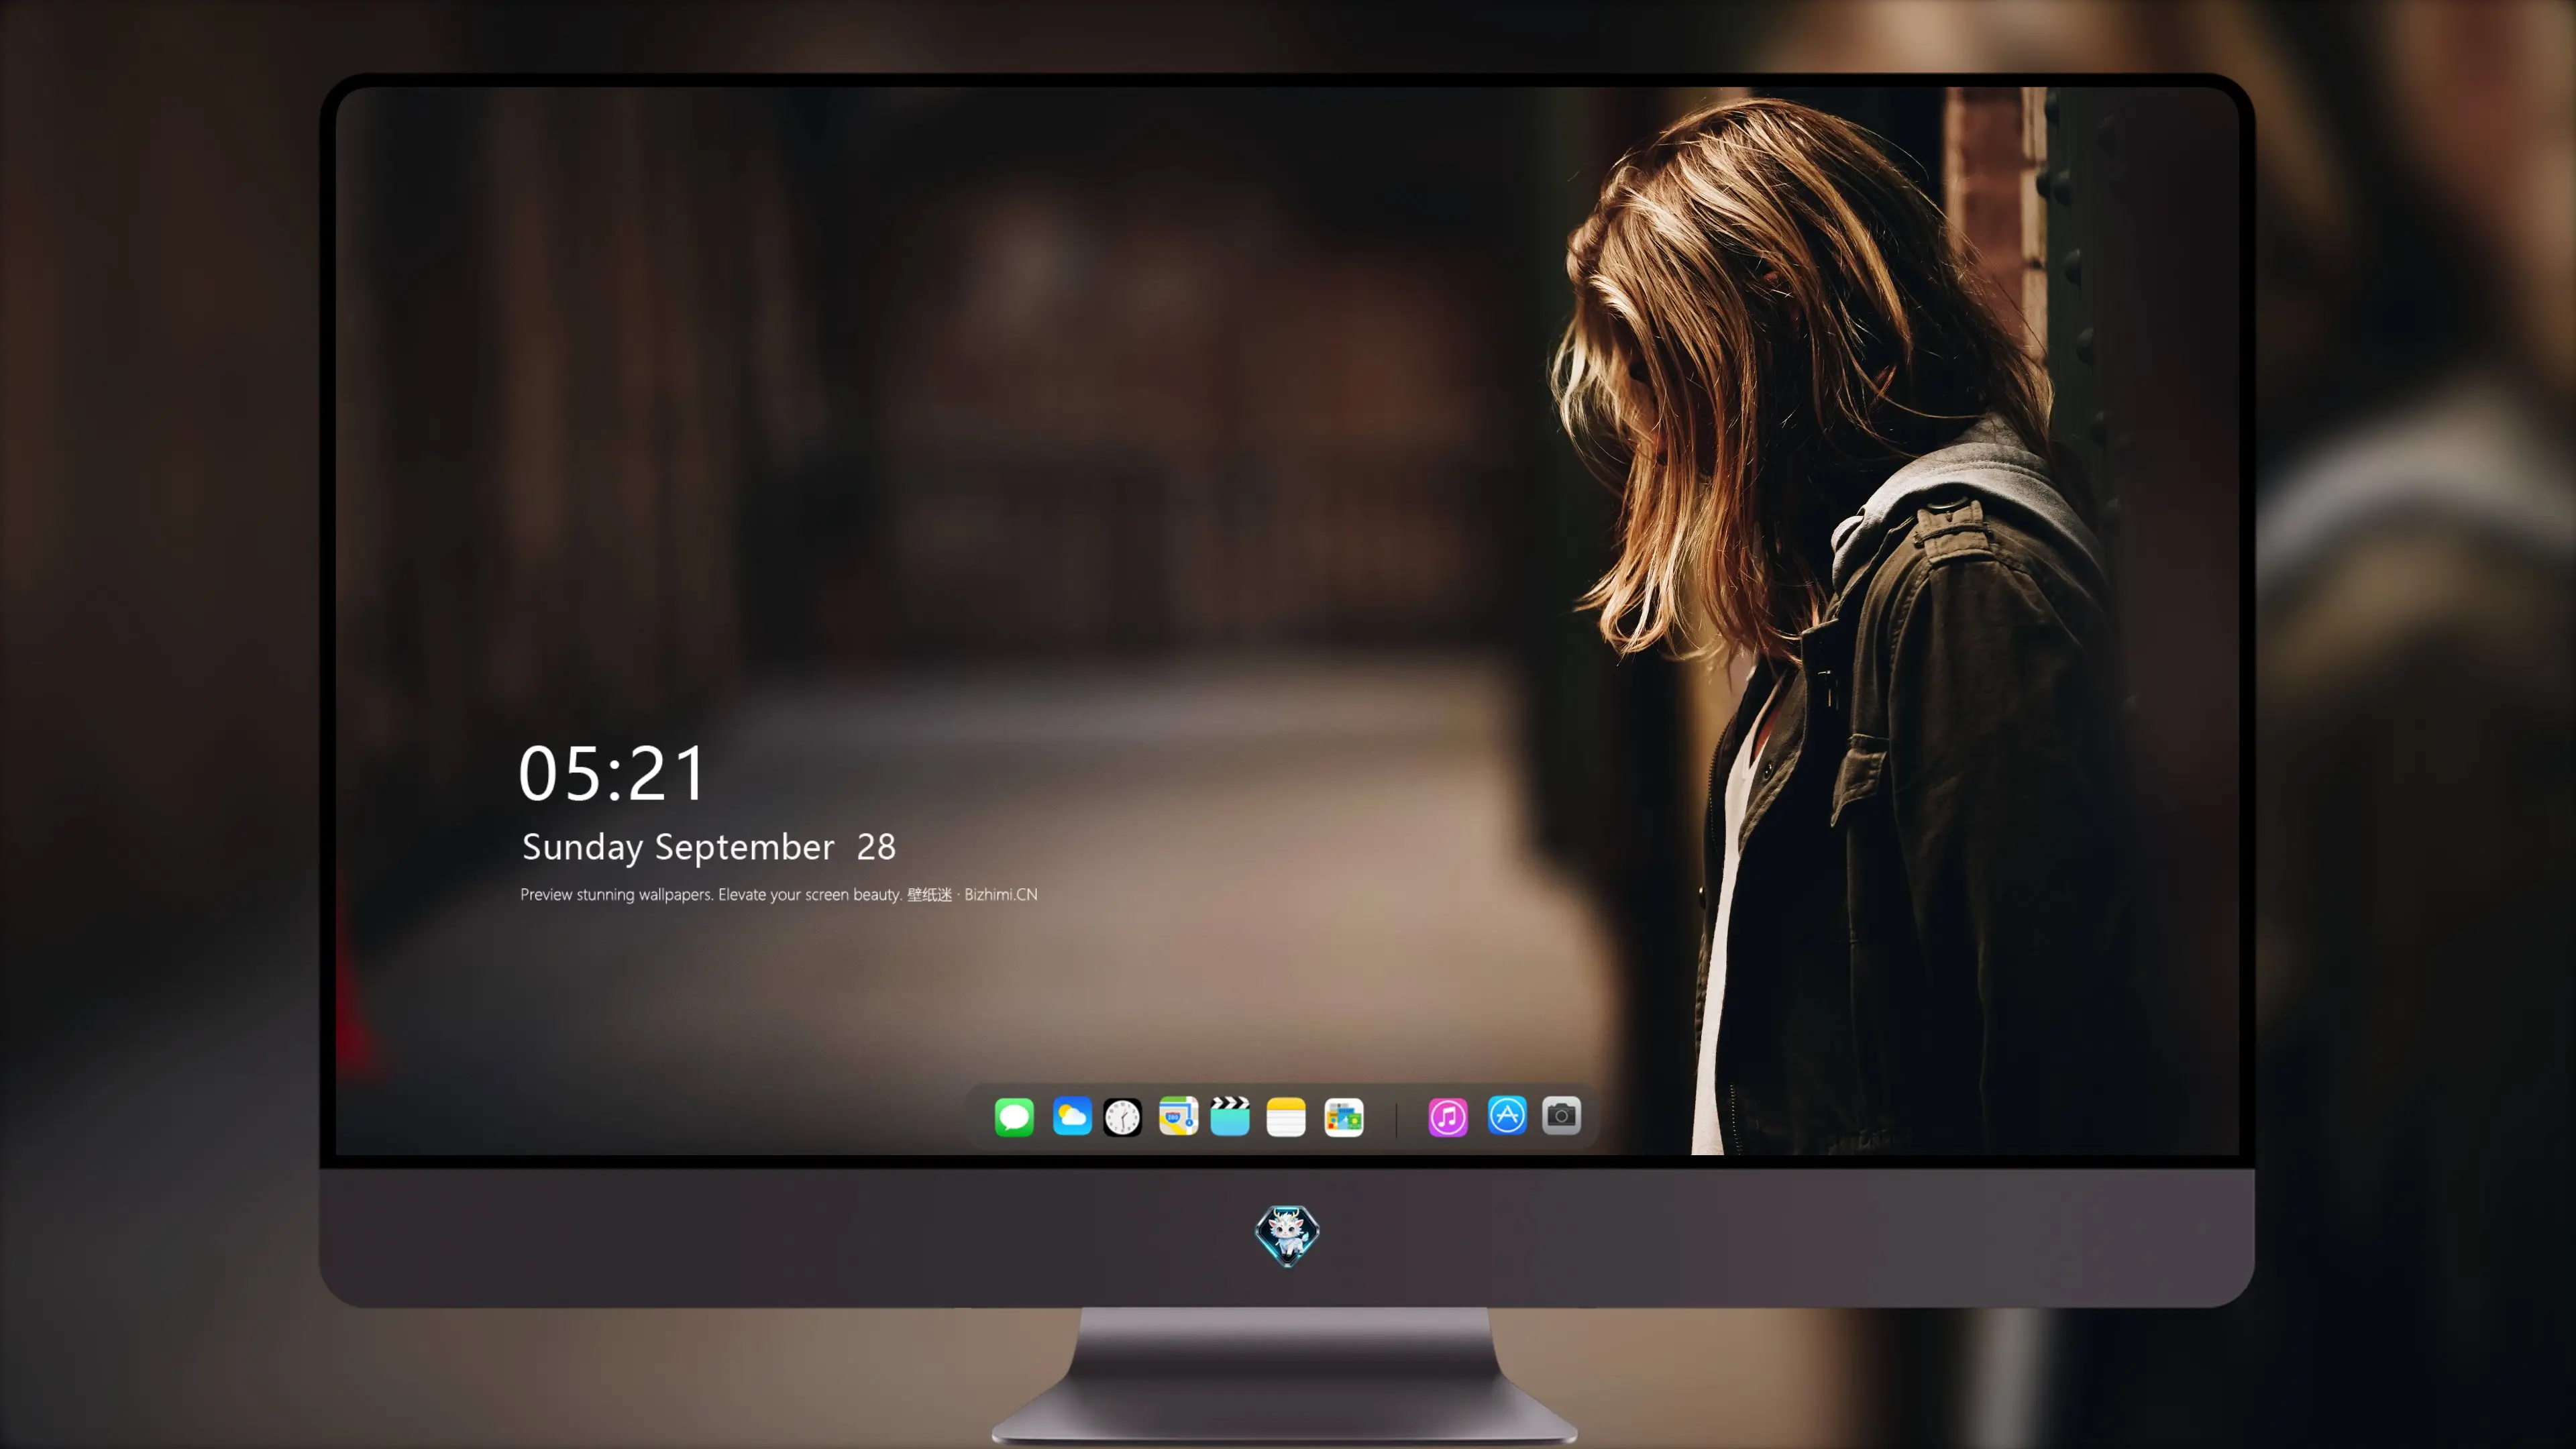Launch the Videos clapperboard app
The width and height of the screenshot is (2576, 1449).
pos(1230,1116)
